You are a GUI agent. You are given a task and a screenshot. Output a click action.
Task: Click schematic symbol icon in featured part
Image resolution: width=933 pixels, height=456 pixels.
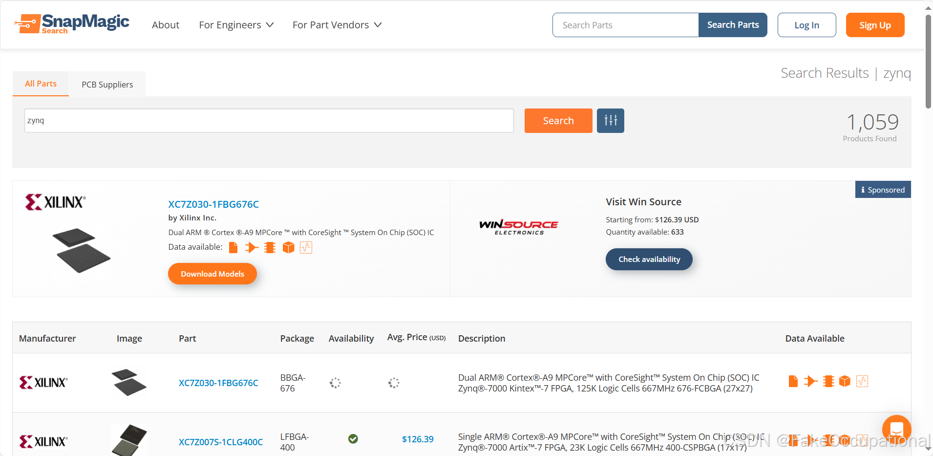pos(252,248)
